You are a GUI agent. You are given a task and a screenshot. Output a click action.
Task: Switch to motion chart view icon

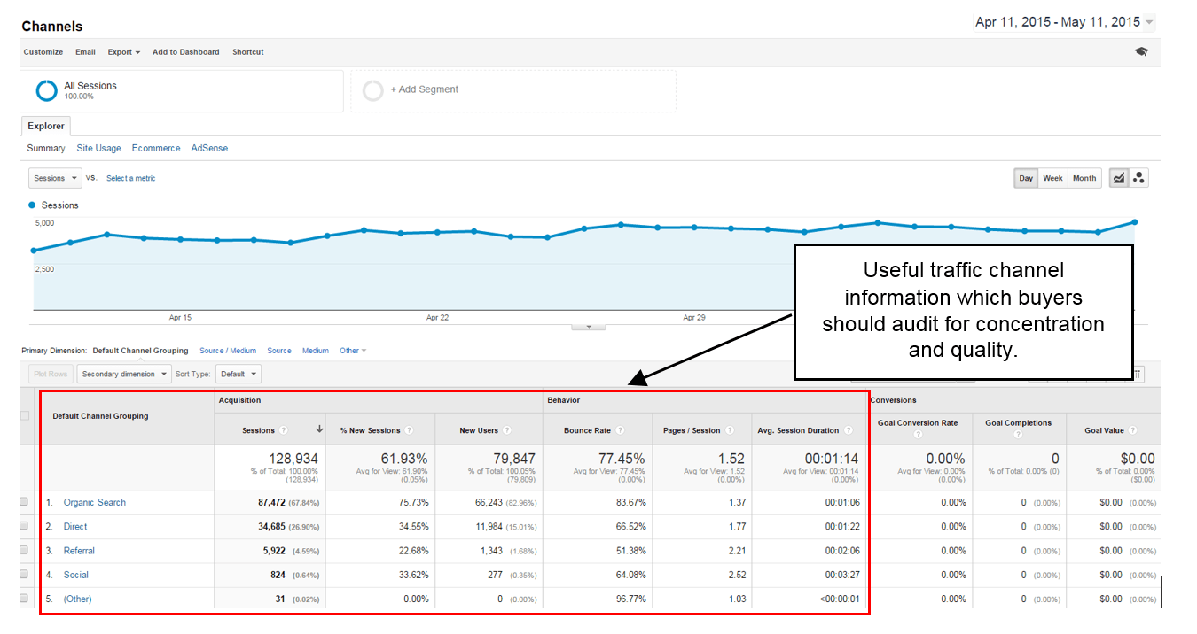click(1139, 178)
